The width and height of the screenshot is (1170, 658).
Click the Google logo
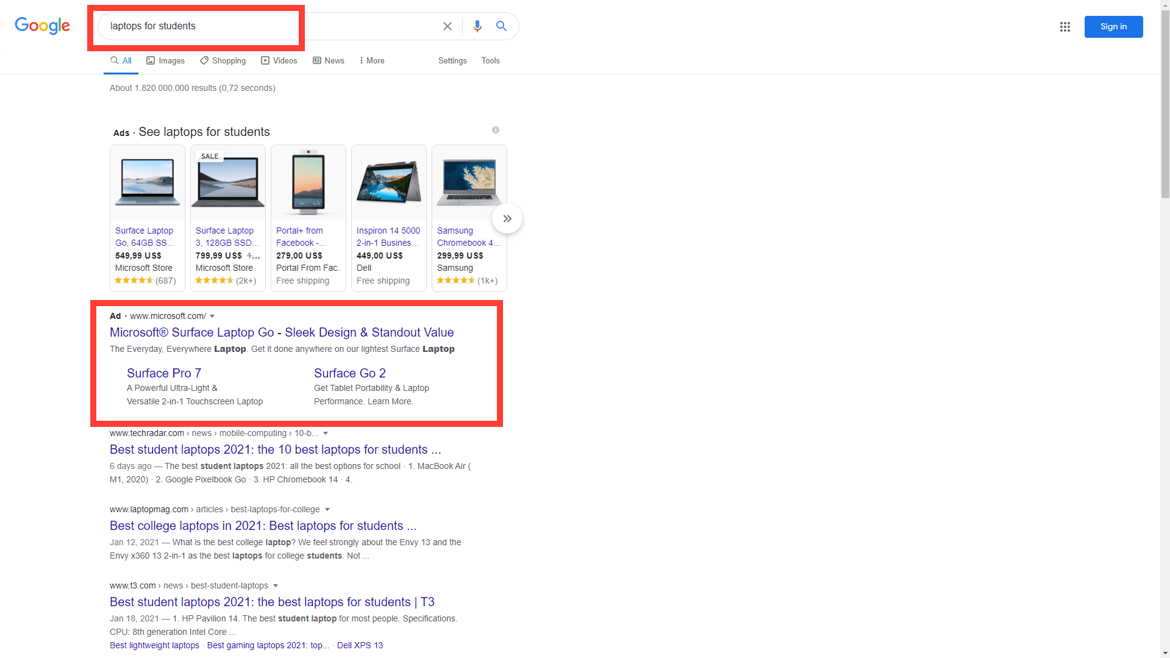pos(42,26)
